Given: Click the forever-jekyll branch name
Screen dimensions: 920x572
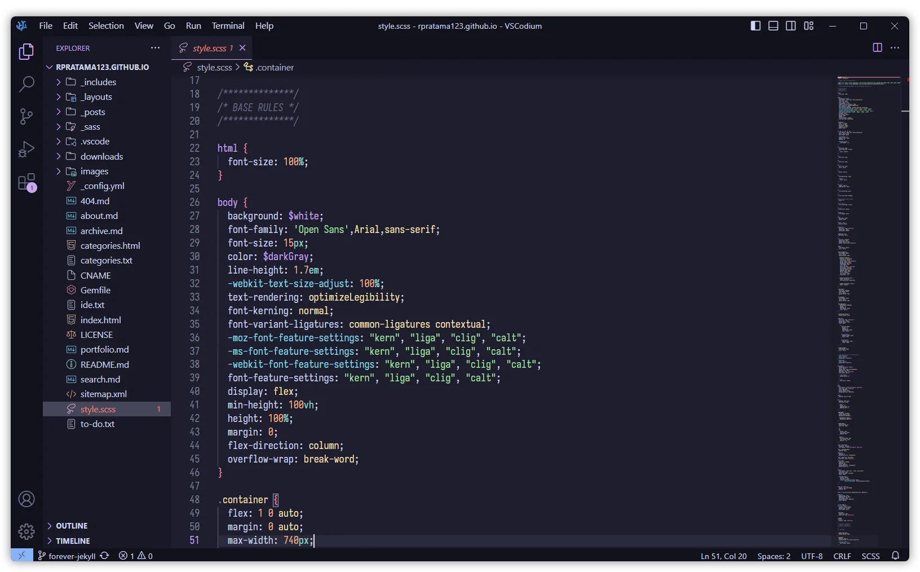Looking at the screenshot, I should pyautogui.click(x=72, y=556).
